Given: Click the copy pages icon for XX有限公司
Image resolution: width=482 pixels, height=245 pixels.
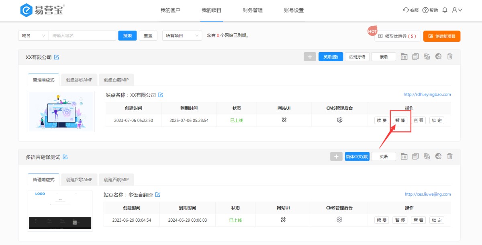Looking at the screenshot, I should 415,57.
